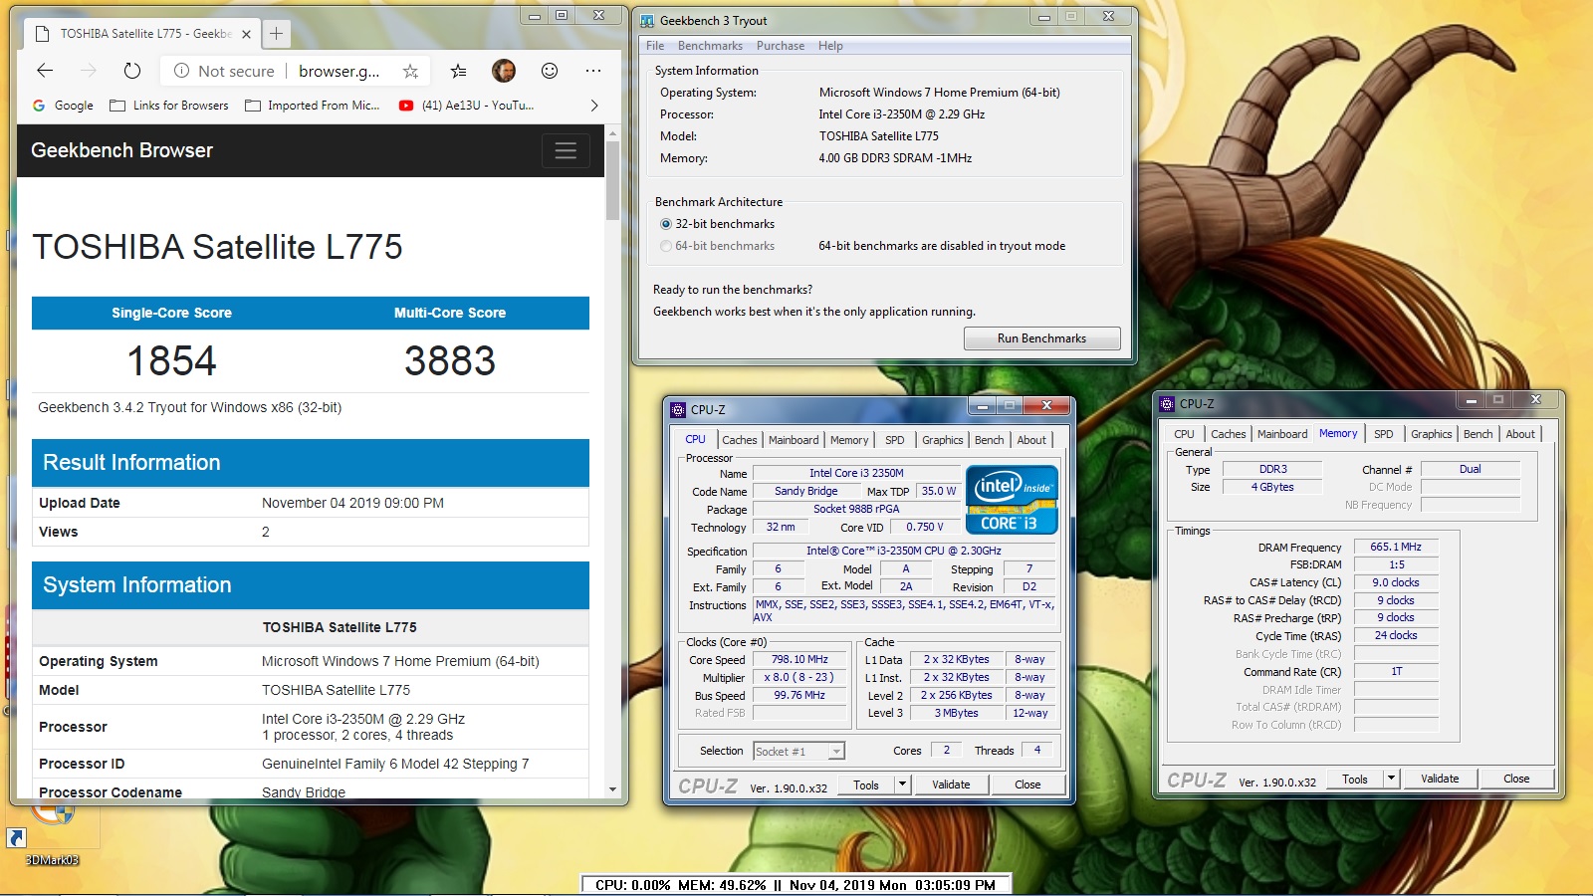Click Tools button in right CPU-Z

(x=1355, y=779)
